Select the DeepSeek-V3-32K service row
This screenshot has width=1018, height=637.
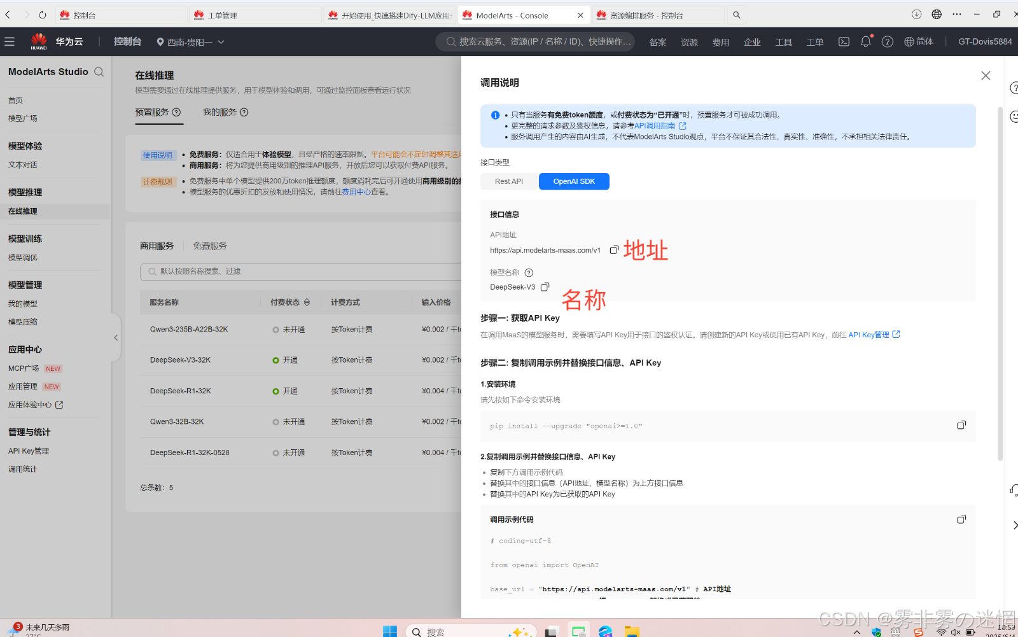click(300, 360)
